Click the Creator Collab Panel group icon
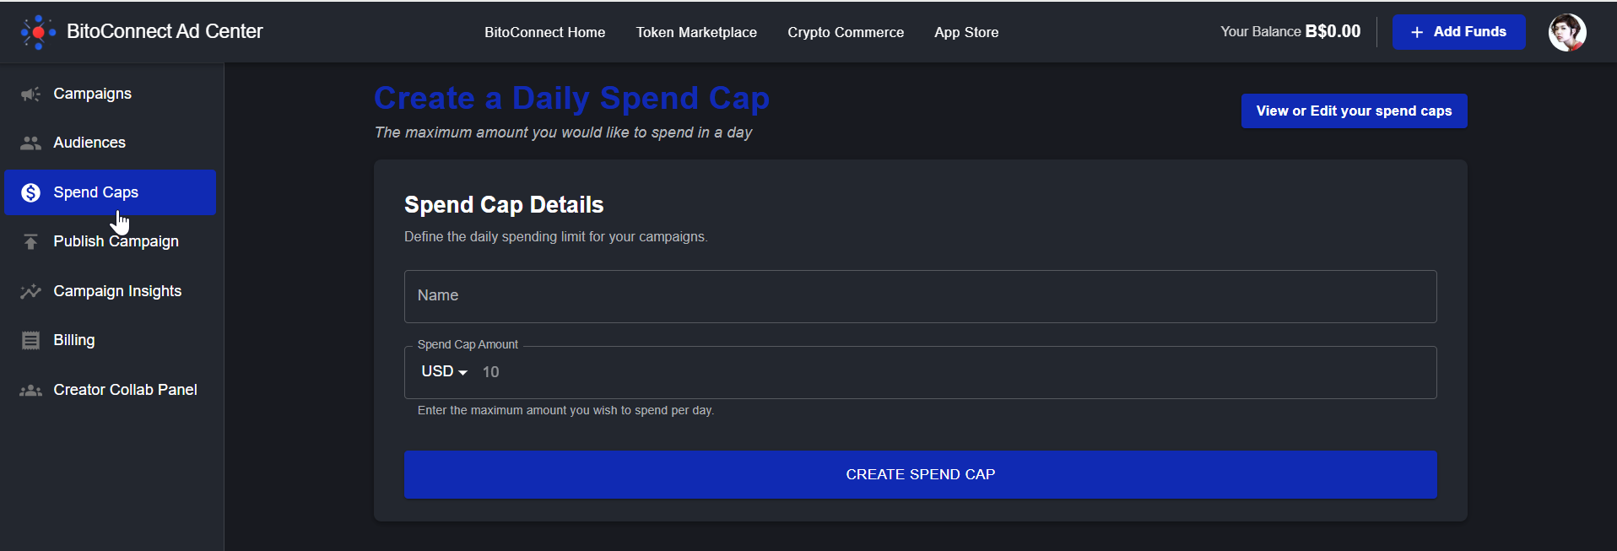 coord(31,390)
